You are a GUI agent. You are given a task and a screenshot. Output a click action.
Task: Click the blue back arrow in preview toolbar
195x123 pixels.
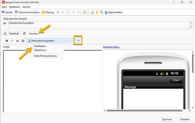tap(6, 41)
